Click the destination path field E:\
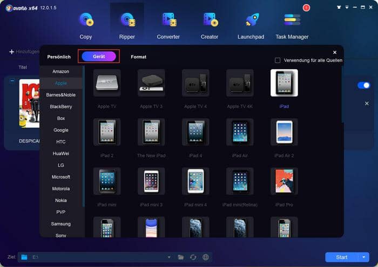The image size is (378, 267). (98, 257)
